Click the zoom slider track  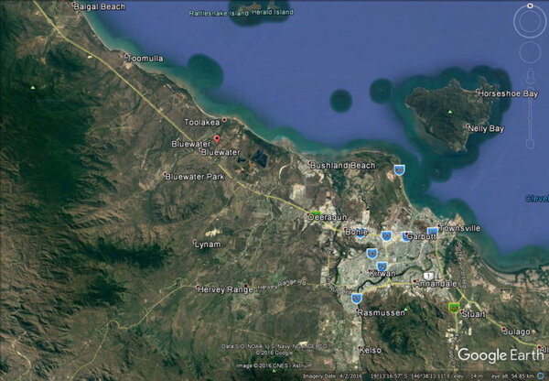pyautogui.click(x=531, y=114)
